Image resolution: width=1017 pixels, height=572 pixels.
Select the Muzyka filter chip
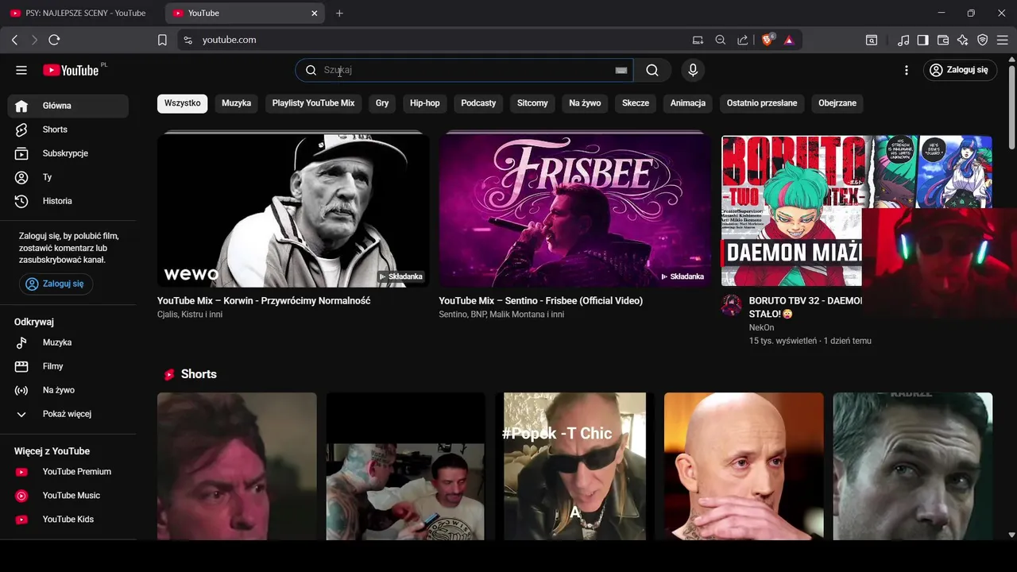(x=236, y=103)
